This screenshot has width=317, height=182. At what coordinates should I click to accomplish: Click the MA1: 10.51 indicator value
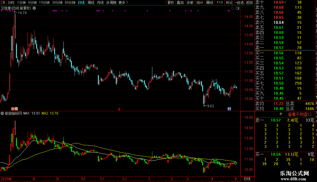(31, 113)
